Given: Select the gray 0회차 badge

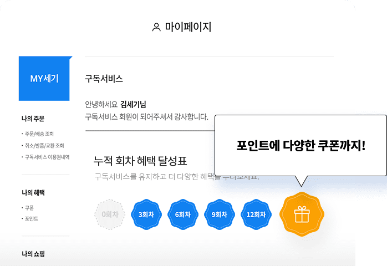Looking at the screenshot, I should tap(110, 214).
